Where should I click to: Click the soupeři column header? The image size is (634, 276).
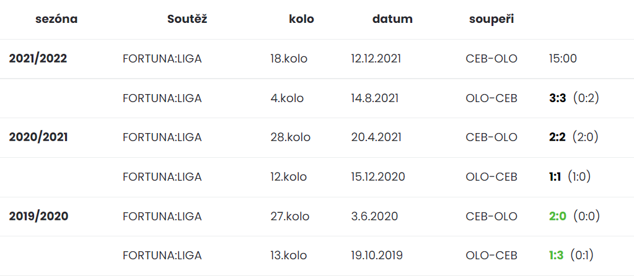coord(491,19)
